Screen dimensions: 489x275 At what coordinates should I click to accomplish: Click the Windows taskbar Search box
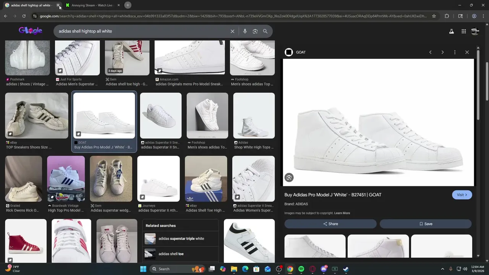(x=178, y=269)
